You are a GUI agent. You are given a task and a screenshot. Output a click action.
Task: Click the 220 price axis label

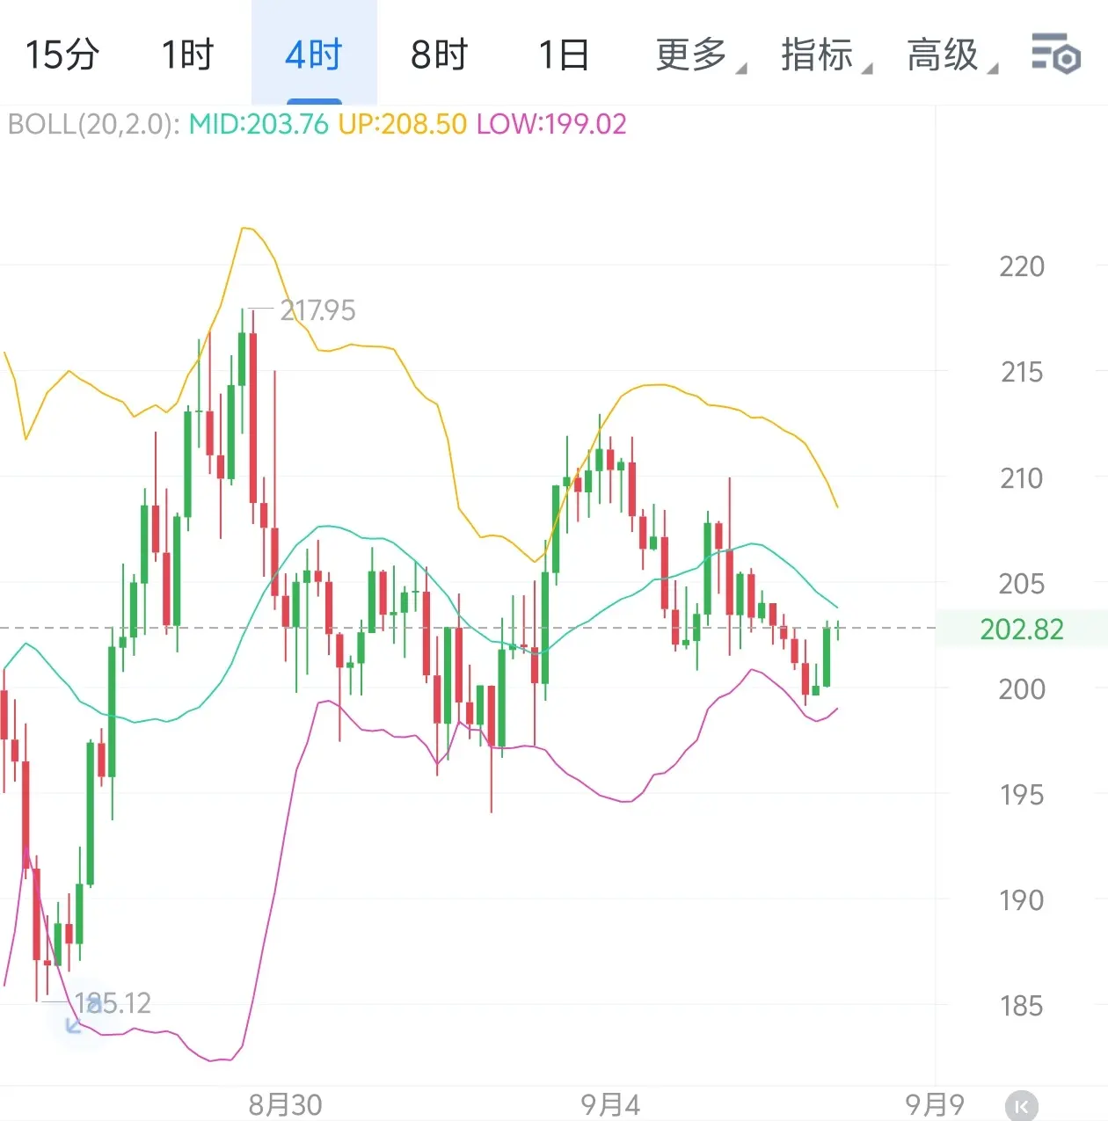[x=1022, y=266]
